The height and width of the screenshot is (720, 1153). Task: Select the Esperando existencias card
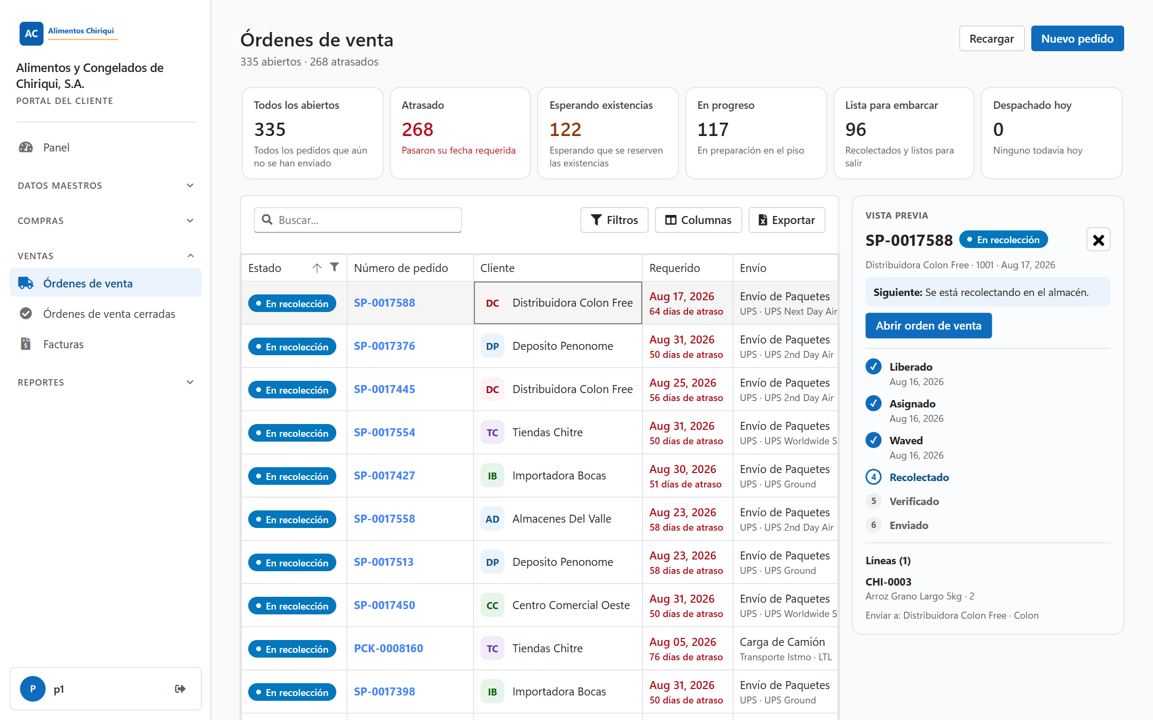608,133
